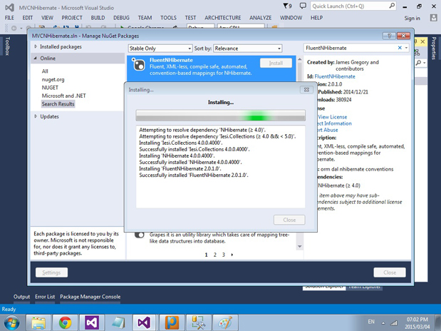441x331 pixels.
Task: Click the EN language indicator in tray
Action: tap(371, 322)
